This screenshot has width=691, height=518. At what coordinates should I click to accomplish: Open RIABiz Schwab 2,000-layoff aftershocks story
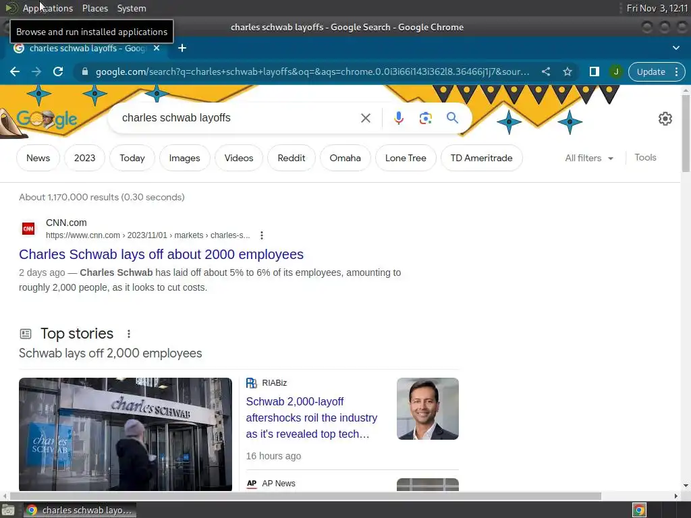(x=312, y=418)
